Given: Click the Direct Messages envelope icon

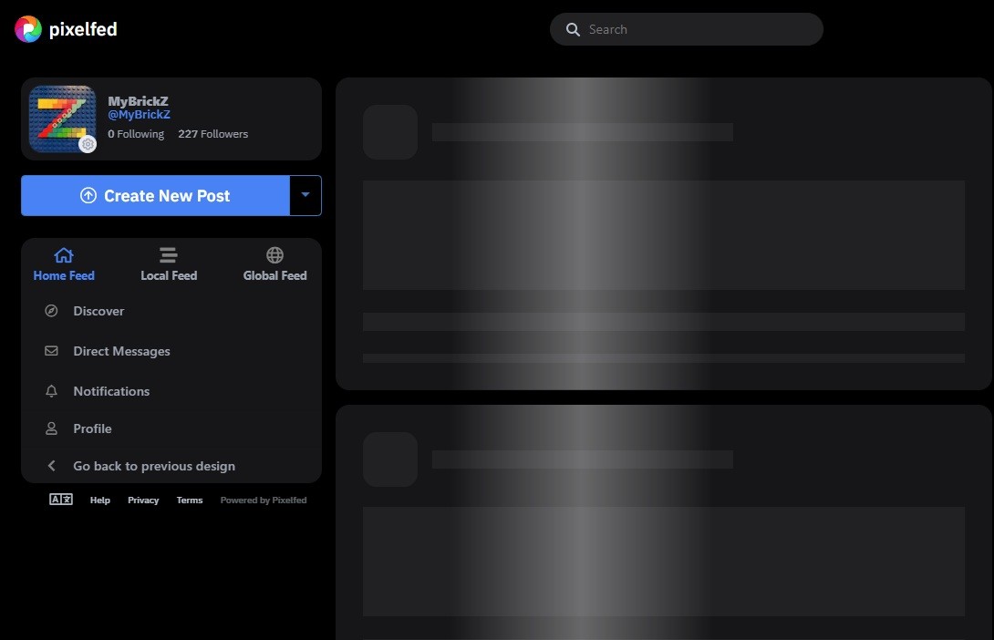Looking at the screenshot, I should coord(52,351).
